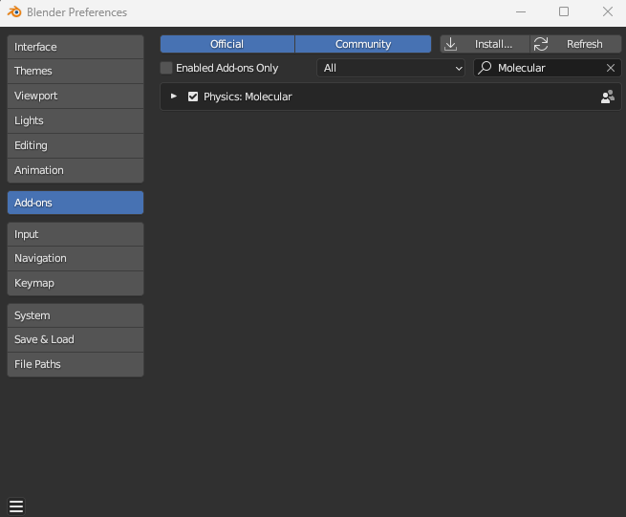Click the Physics: Molecular add-on name
The height and width of the screenshot is (517, 626).
[x=248, y=97]
